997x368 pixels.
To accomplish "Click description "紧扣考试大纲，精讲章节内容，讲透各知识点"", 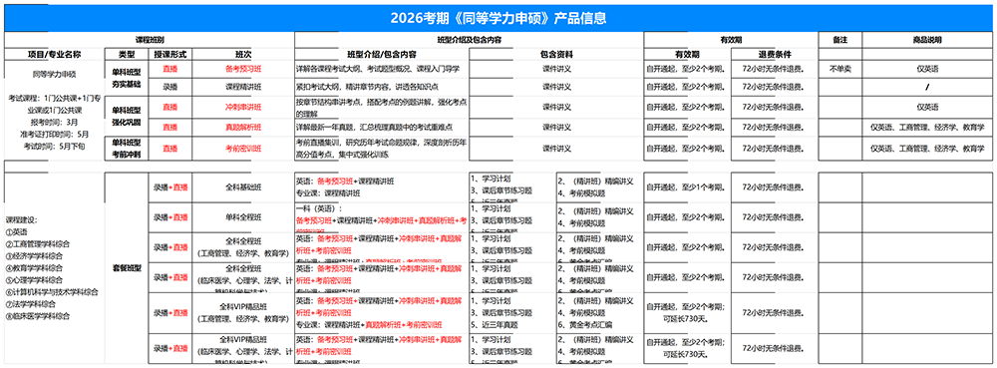I will pos(368,87).
